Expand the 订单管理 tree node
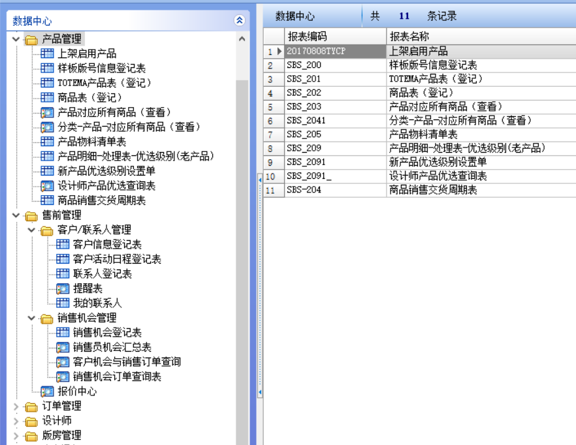The width and height of the screenshot is (576, 445). click(x=16, y=406)
